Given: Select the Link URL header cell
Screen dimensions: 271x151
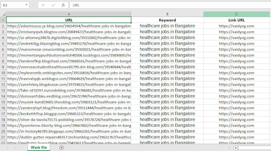Looking at the screenshot, I should (x=236, y=20).
